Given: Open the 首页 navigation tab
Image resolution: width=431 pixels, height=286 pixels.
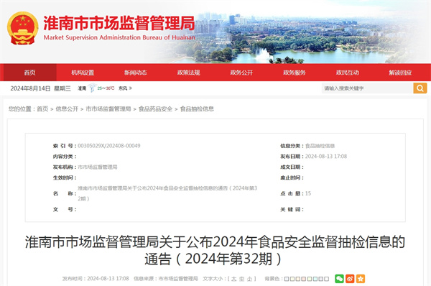Looking at the screenshot, I should tap(29, 73).
